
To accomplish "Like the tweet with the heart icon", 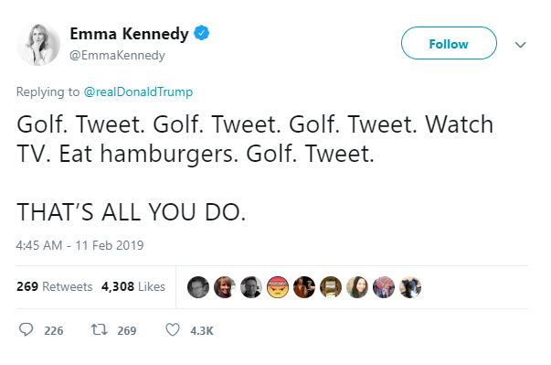I will tap(173, 330).
